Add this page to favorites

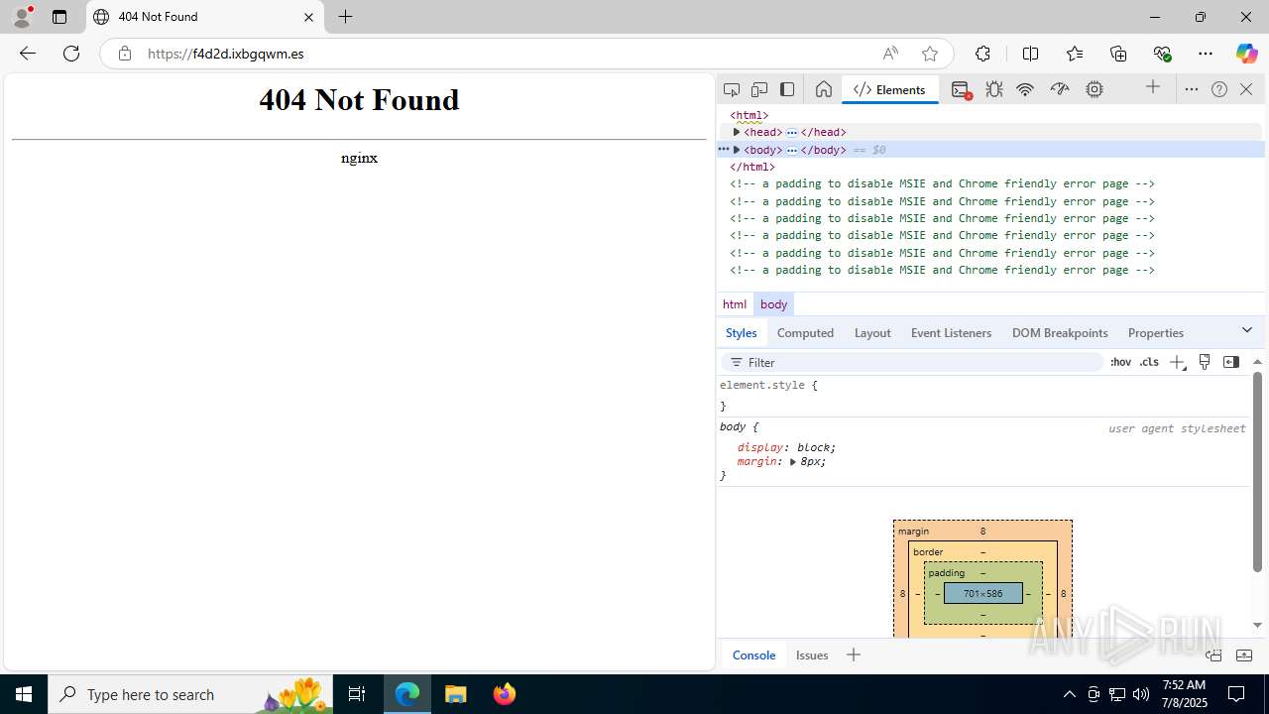click(x=929, y=54)
